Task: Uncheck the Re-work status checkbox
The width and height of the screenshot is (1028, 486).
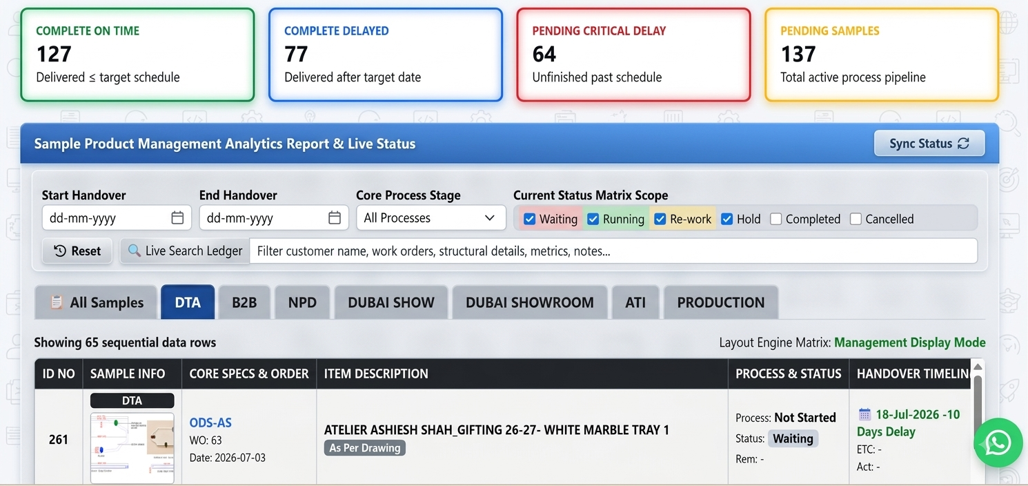Action: pyautogui.click(x=660, y=219)
